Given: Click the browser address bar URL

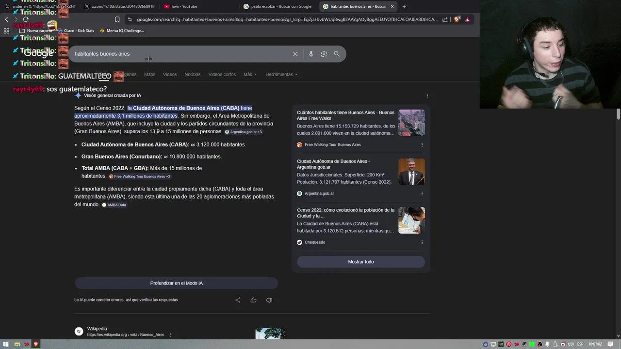Looking at the screenshot, I should [x=286, y=19].
